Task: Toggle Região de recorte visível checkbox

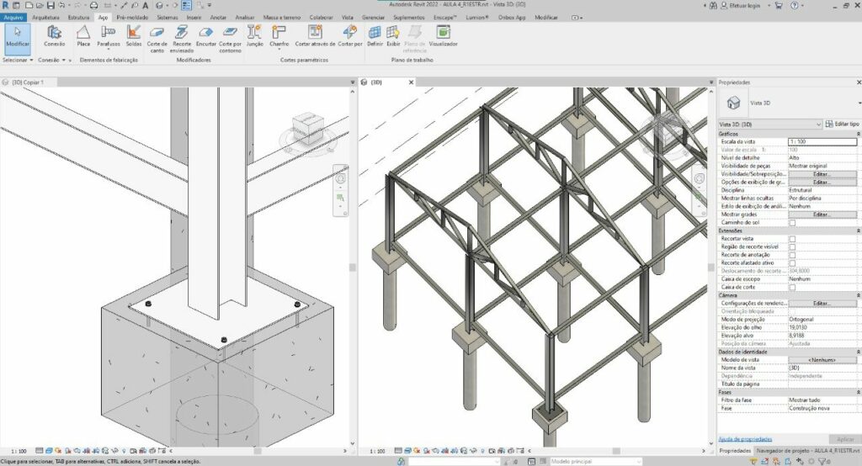Action: pos(792,246)
